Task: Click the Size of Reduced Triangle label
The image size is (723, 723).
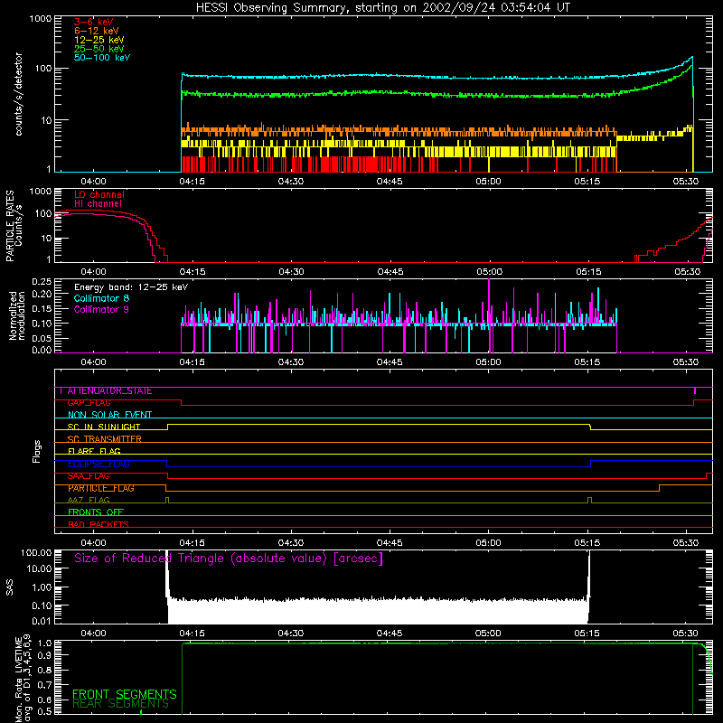Action: [229, 559]
